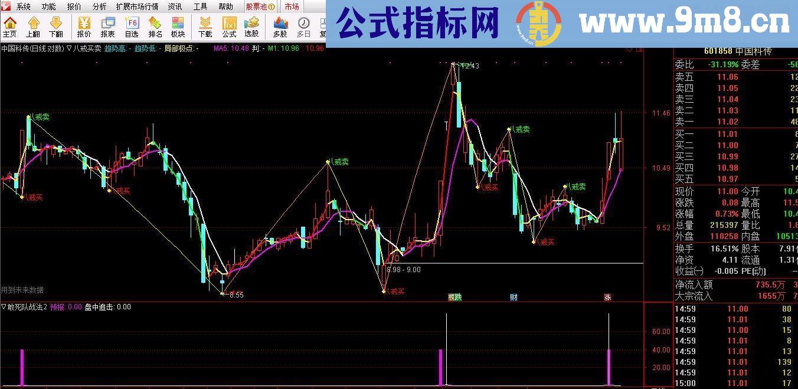Click the 买一 bid price 11.01
798x389 pixels.
[x=727, y=134]
